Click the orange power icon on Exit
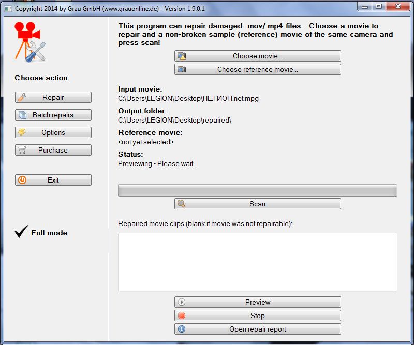 coord(22,180)
